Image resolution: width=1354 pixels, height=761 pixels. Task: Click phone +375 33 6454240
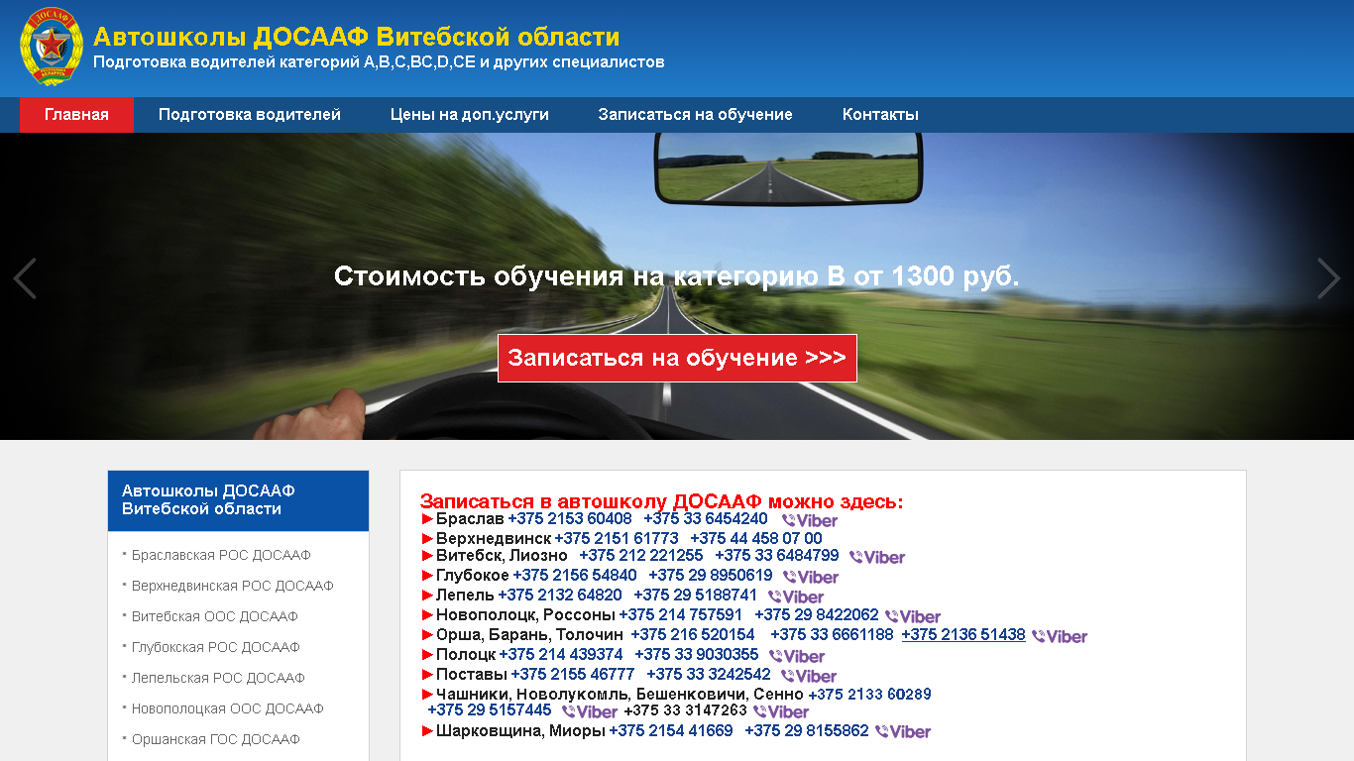point(706,518)
